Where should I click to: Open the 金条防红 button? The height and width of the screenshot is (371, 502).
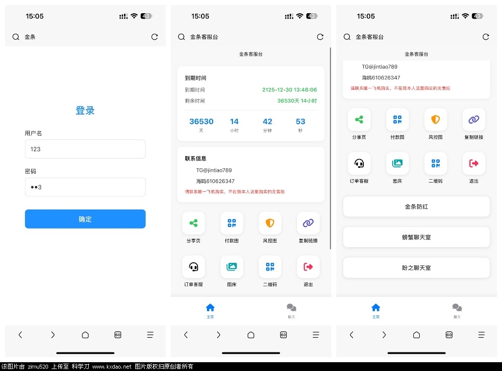click(x=416, y=207)
